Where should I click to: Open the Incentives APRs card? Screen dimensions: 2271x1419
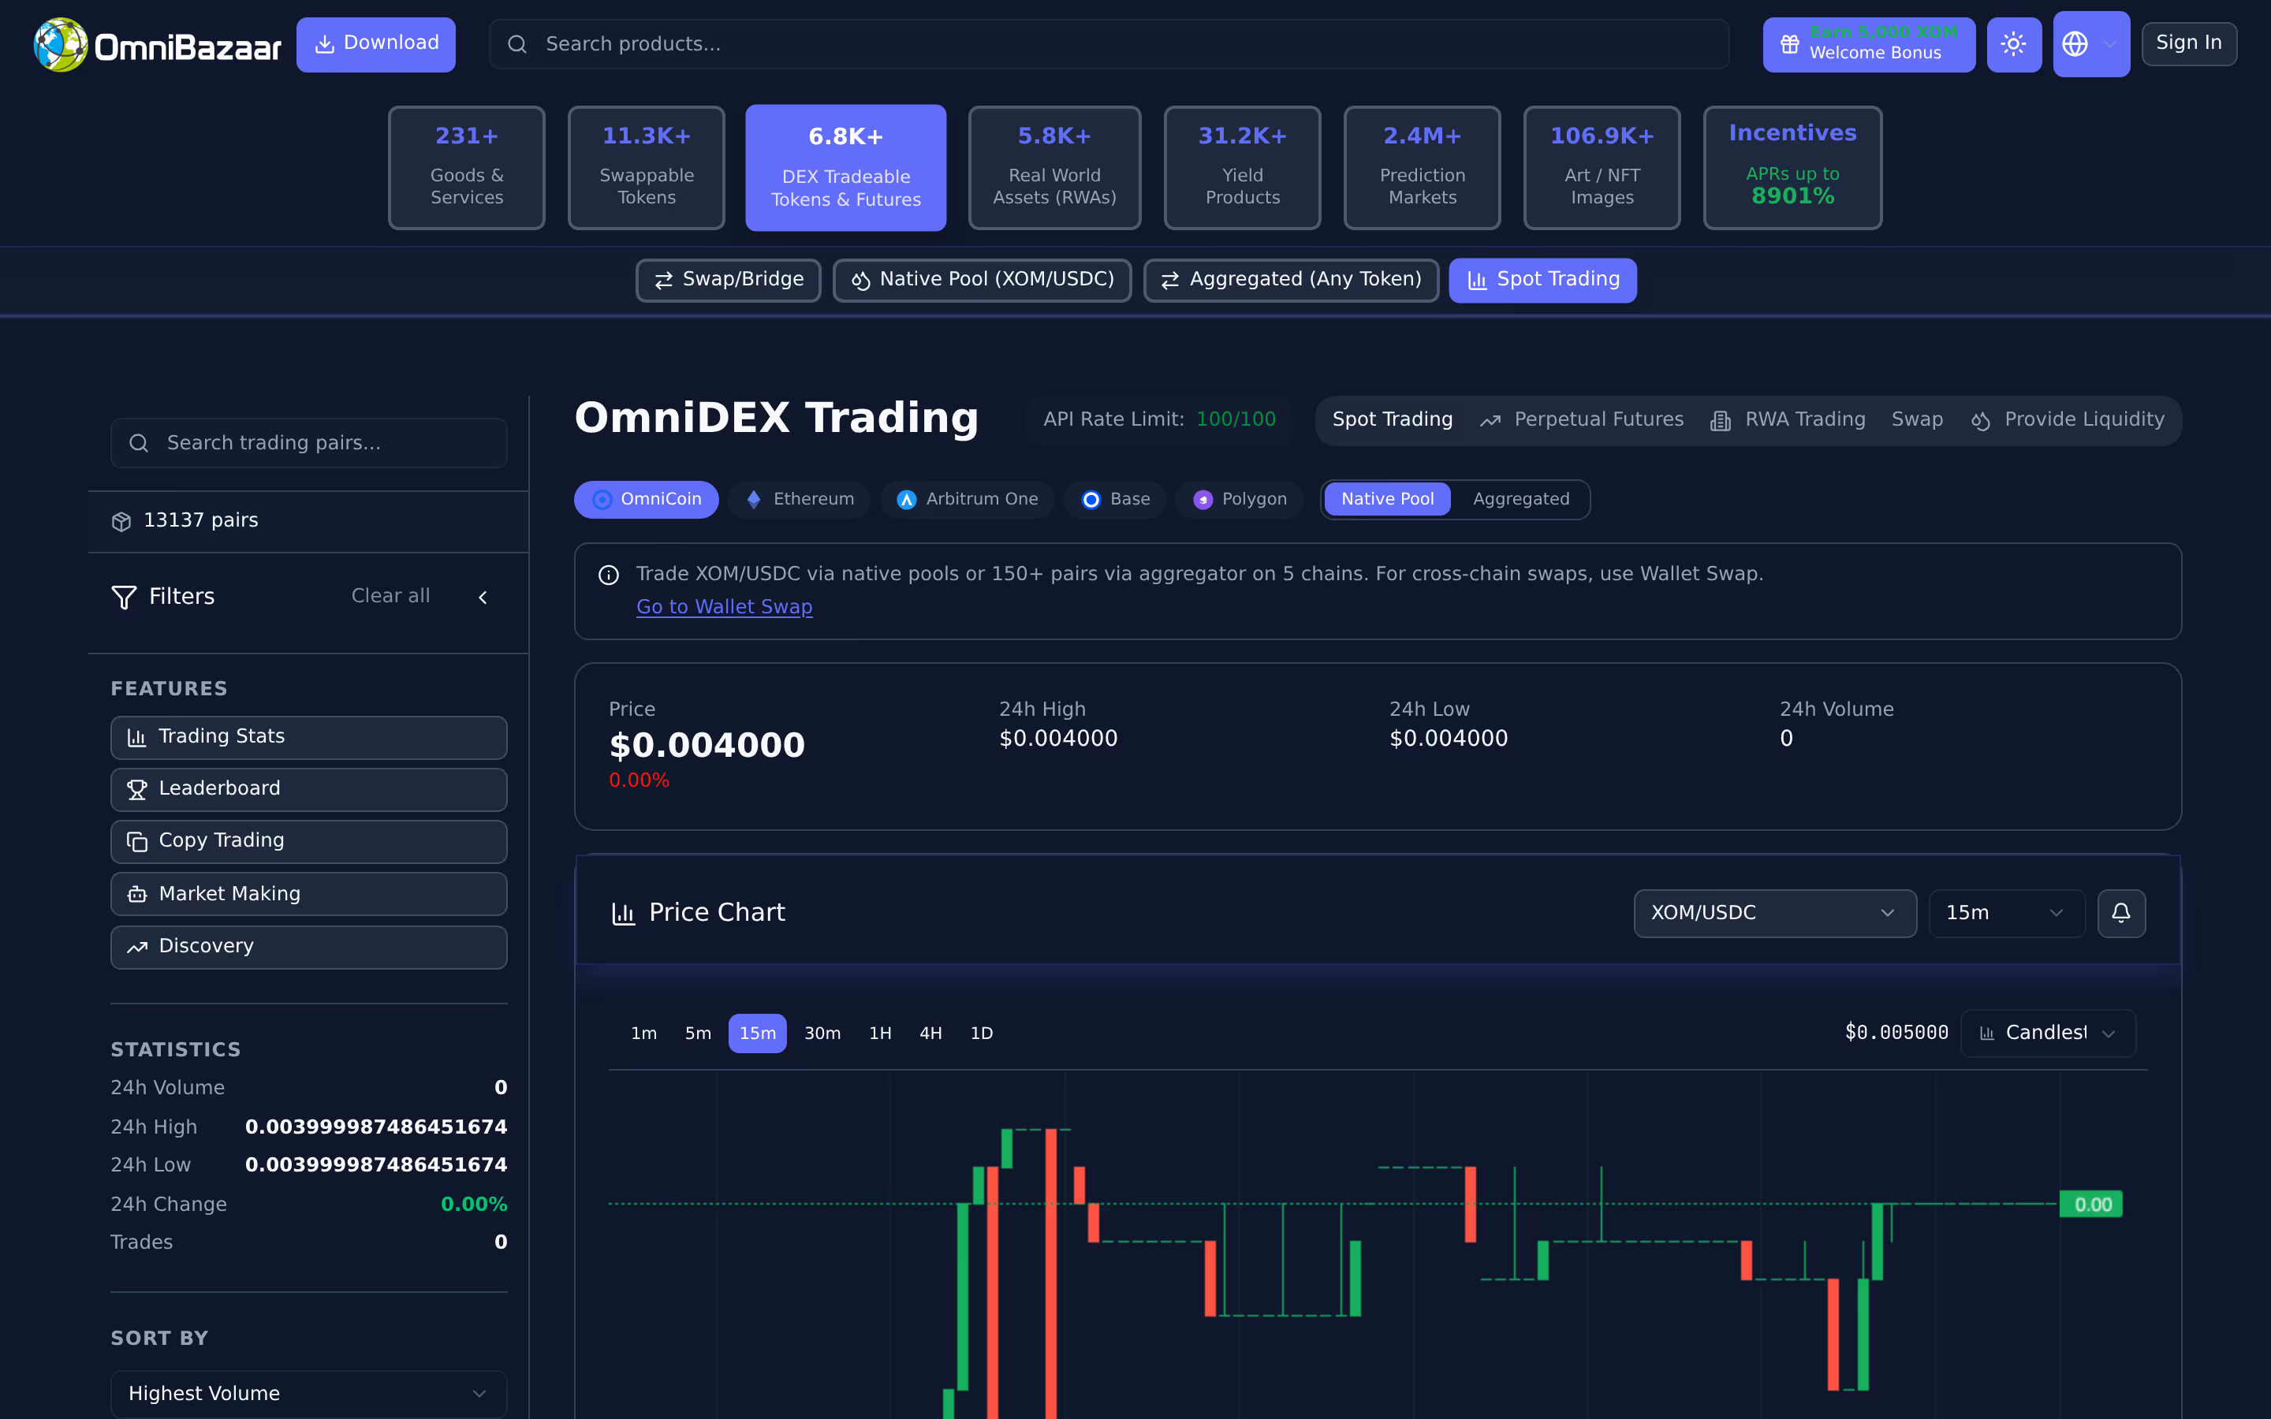[1792, 168]
